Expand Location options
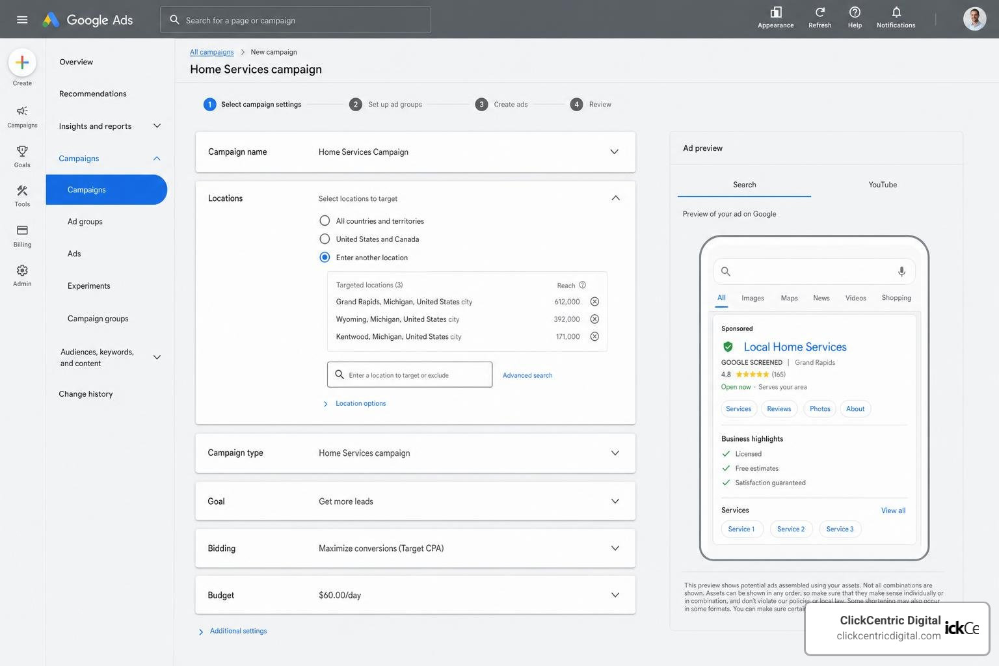The image size is (999, 666). pyautogui.click(x=355, y=403)
